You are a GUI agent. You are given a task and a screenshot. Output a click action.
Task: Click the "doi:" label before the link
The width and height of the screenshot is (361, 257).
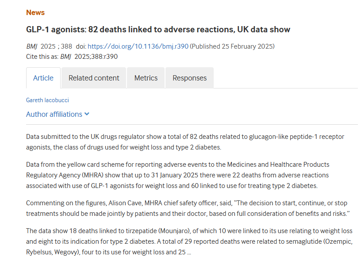pos(81,46)
